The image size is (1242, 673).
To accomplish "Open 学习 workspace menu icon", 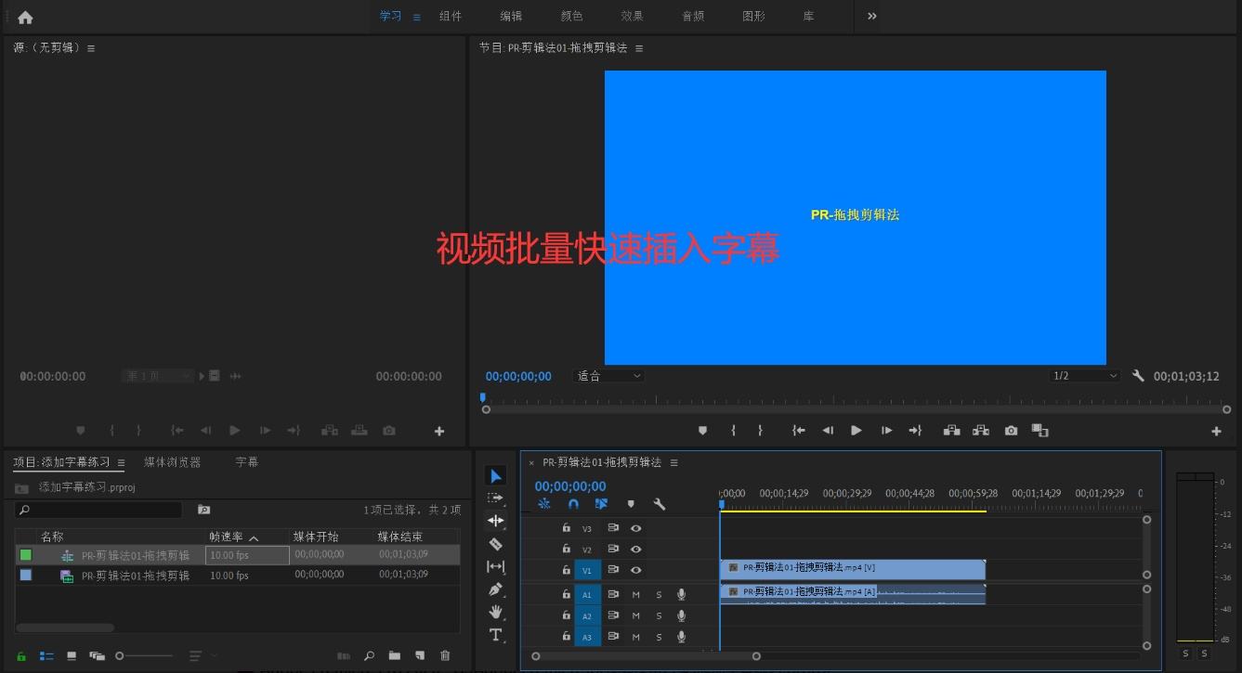I will [417, 17].
